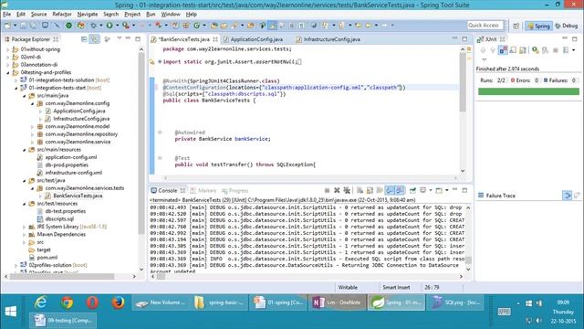Toggle Show Console on Standard Out

(x=390, y=190)
